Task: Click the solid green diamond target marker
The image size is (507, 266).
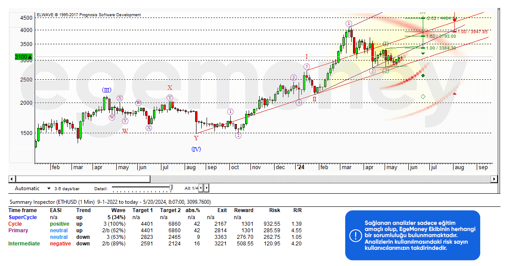Action: (x=423, y=76)
